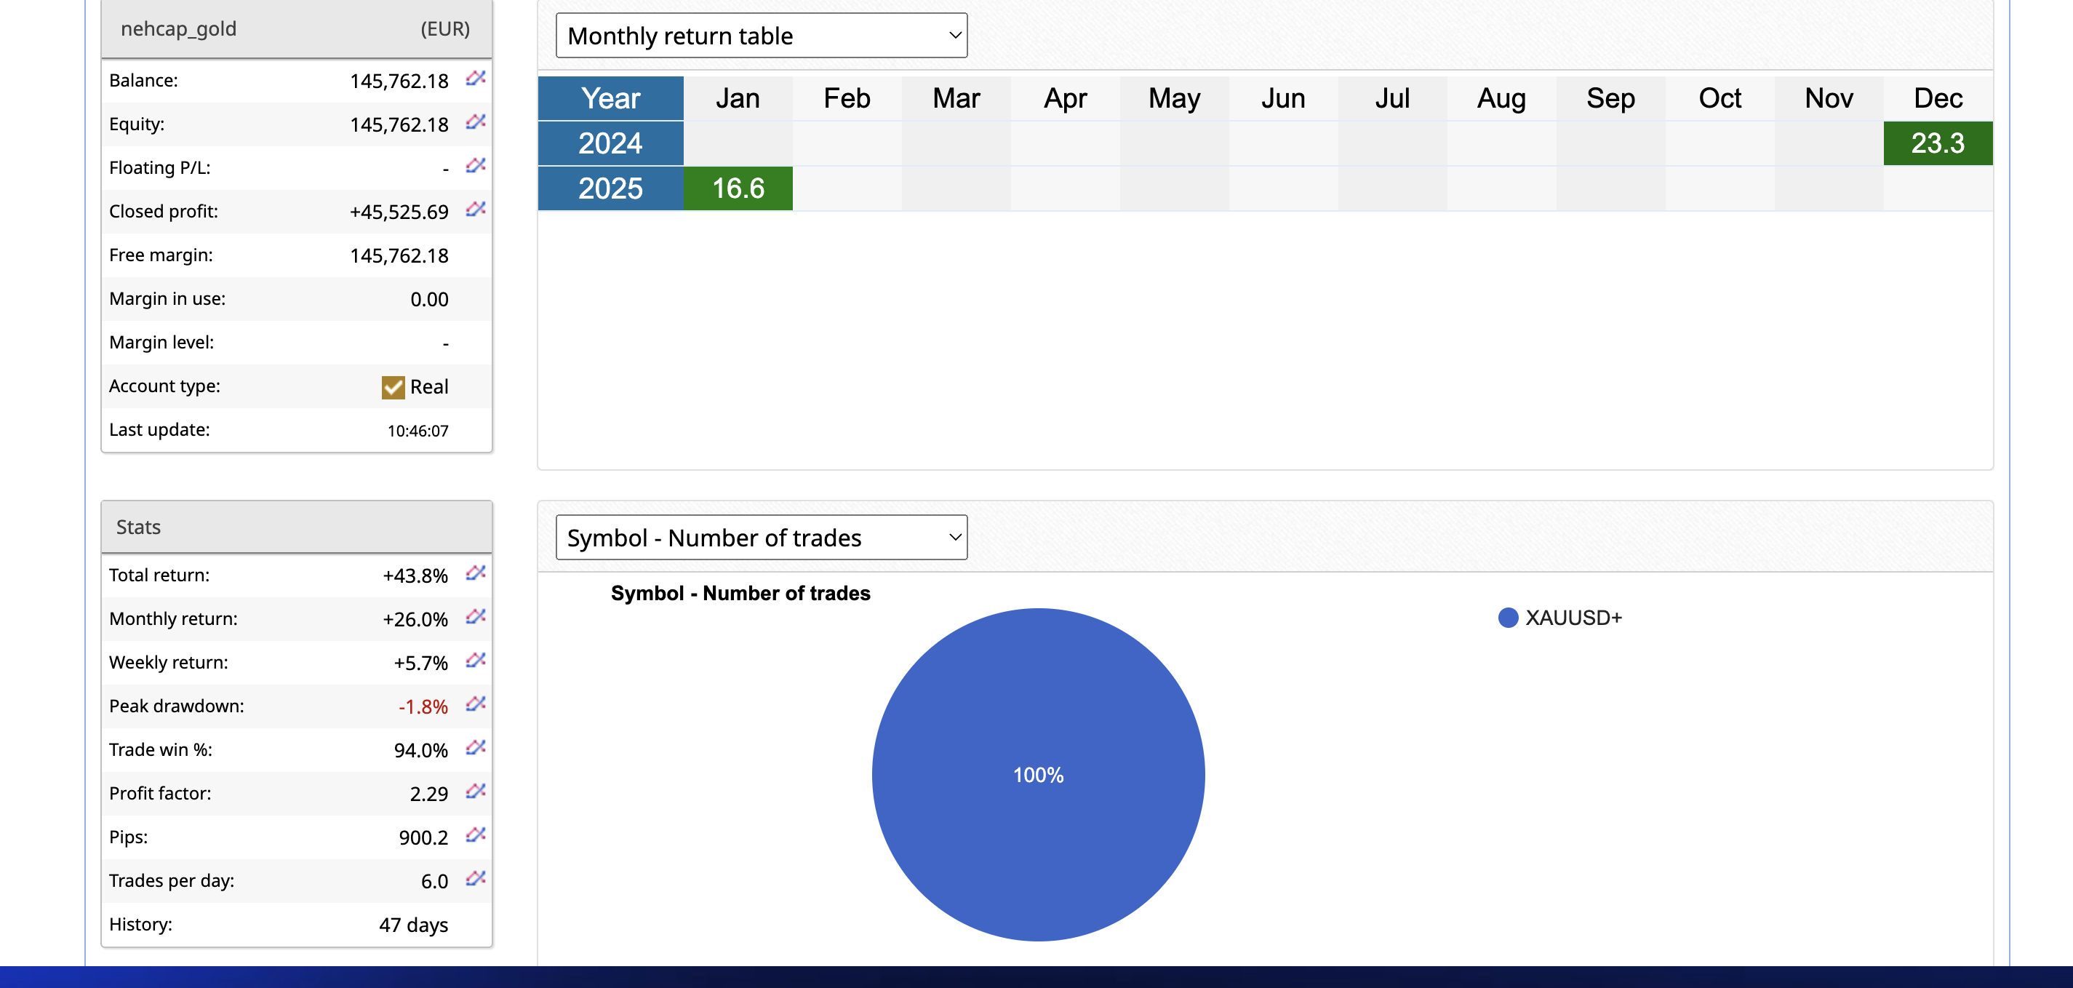Viewport: 2073px width, 988px height.
Task: Select the 2024 December 23.3 cell
Action: tap(1937, 143)
